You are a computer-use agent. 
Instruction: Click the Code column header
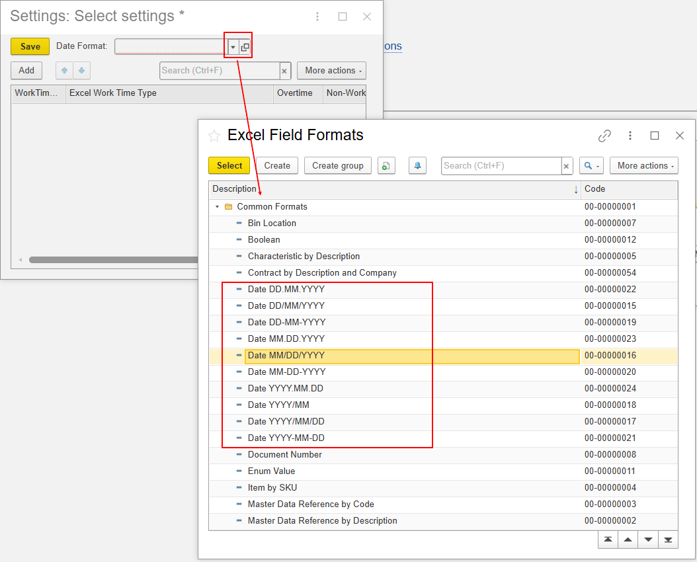pyautogui.click(x=630, y=189)
